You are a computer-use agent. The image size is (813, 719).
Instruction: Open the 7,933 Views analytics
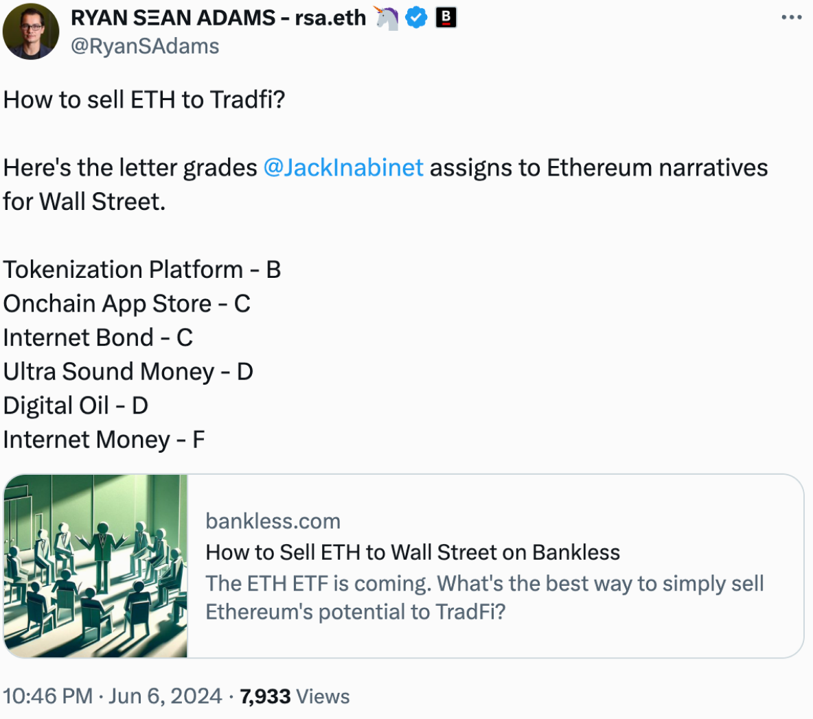pos(295,696)
